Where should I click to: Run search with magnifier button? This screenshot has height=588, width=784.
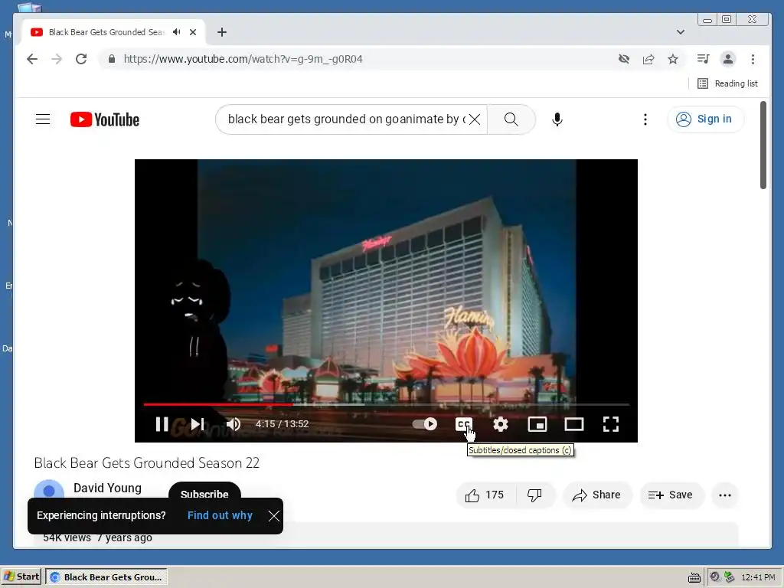tap(511, 119)
